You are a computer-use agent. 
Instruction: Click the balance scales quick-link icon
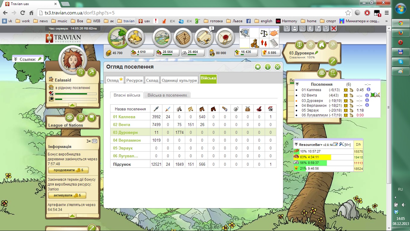point(264,33)
